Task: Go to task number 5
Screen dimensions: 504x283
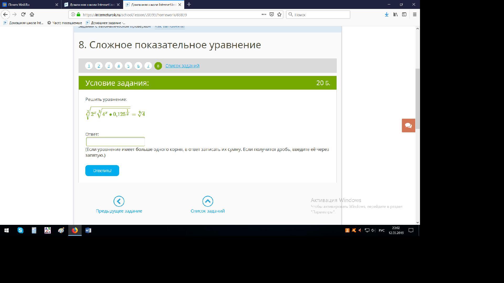Action: click(128, 66)
